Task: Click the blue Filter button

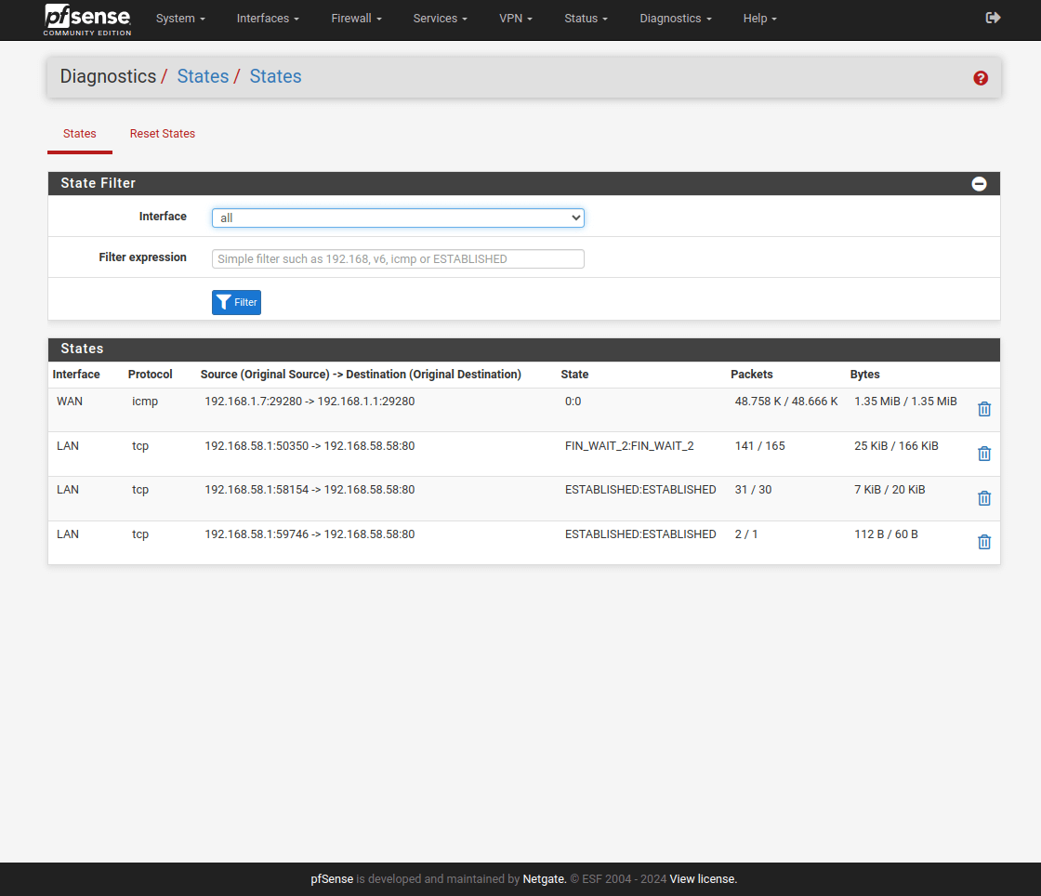Action: [x=236, y=302]
